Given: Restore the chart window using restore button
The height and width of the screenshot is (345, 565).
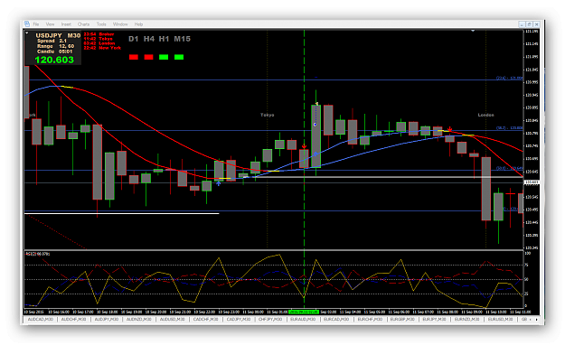Looking at the screenshot, I should 529,24.
